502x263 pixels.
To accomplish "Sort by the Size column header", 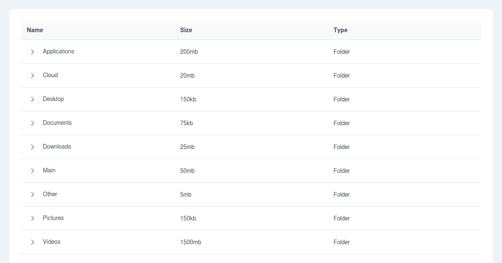I will pos(186,30).
